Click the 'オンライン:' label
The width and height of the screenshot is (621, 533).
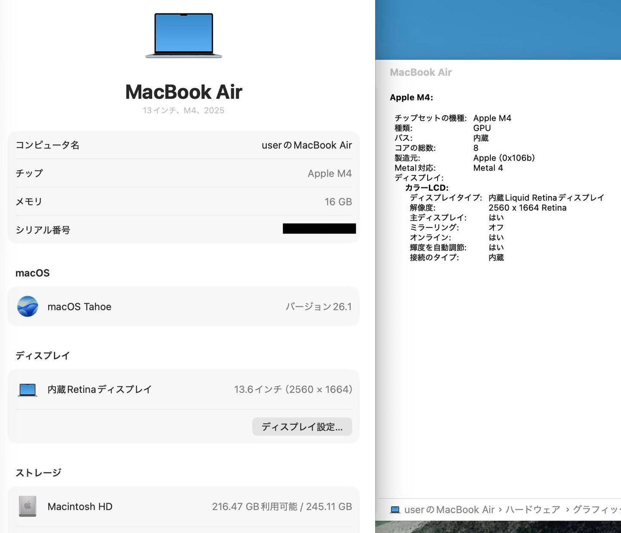[x=430, y=237]
